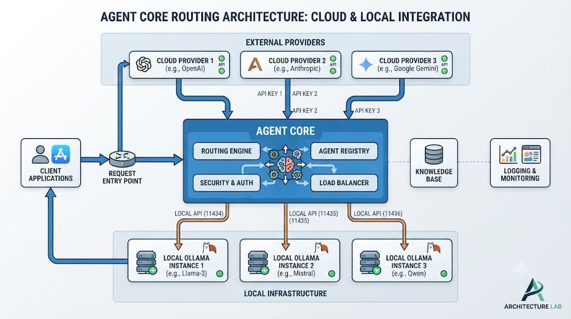Click the router icon at Request Entry Point
This screenshot has height=319, width=571.
[122, 159]
